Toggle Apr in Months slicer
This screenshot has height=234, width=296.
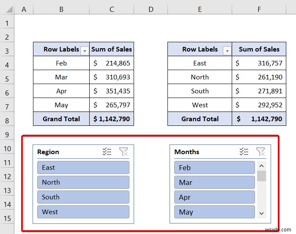pos(214,197)
